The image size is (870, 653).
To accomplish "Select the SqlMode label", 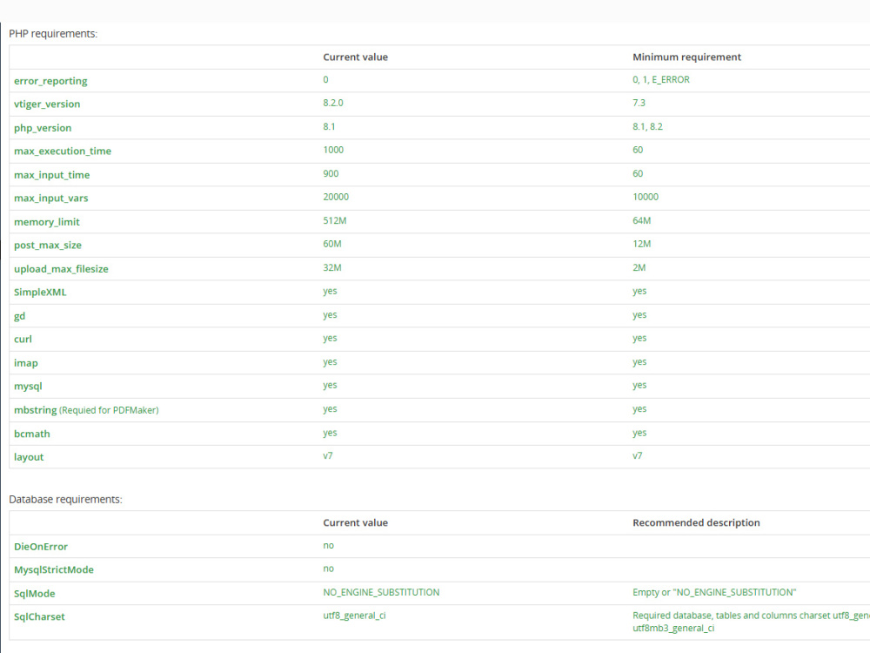I will (x=35, y=594).
